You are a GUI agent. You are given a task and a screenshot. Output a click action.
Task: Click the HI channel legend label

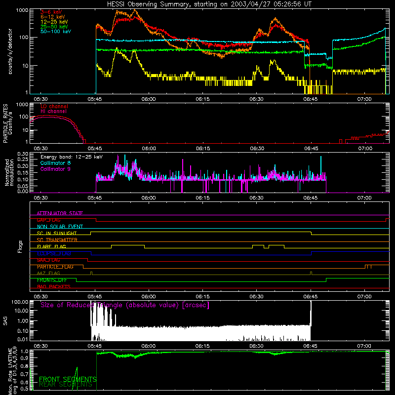click(53, 112)
